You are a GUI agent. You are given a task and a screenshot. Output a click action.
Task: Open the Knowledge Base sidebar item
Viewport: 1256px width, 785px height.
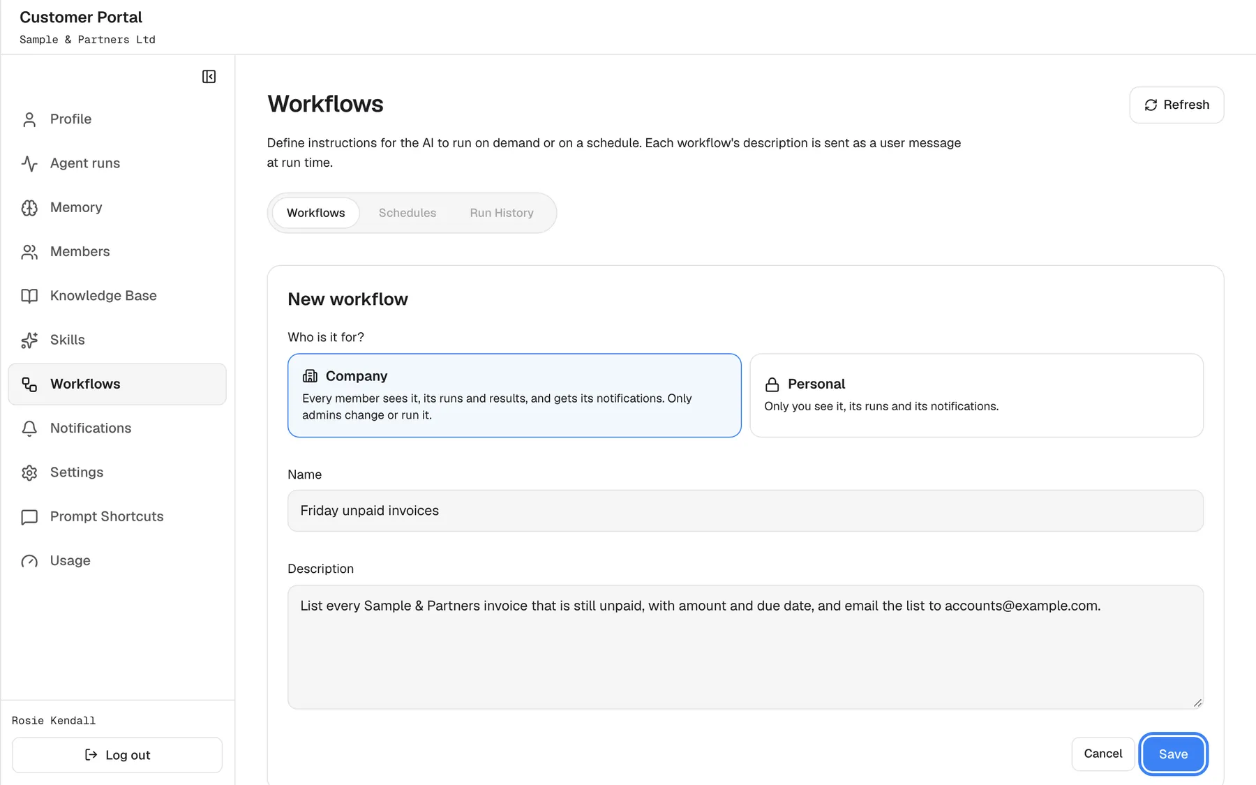tap(117, 295)
